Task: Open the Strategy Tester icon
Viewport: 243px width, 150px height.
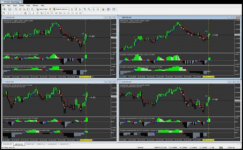Action: [x=32, y=9]
